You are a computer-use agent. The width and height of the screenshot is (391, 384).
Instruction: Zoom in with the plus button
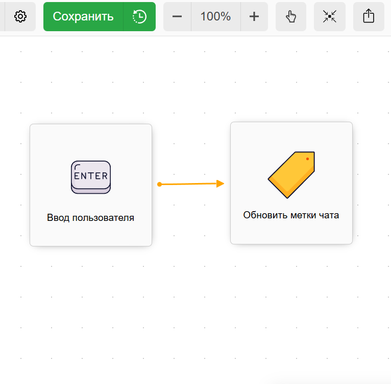coord(254,17)
